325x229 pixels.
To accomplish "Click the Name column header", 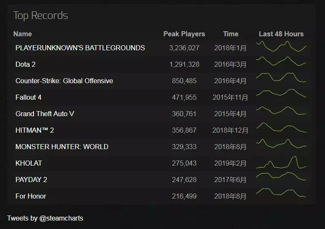I will coord(22,34).
